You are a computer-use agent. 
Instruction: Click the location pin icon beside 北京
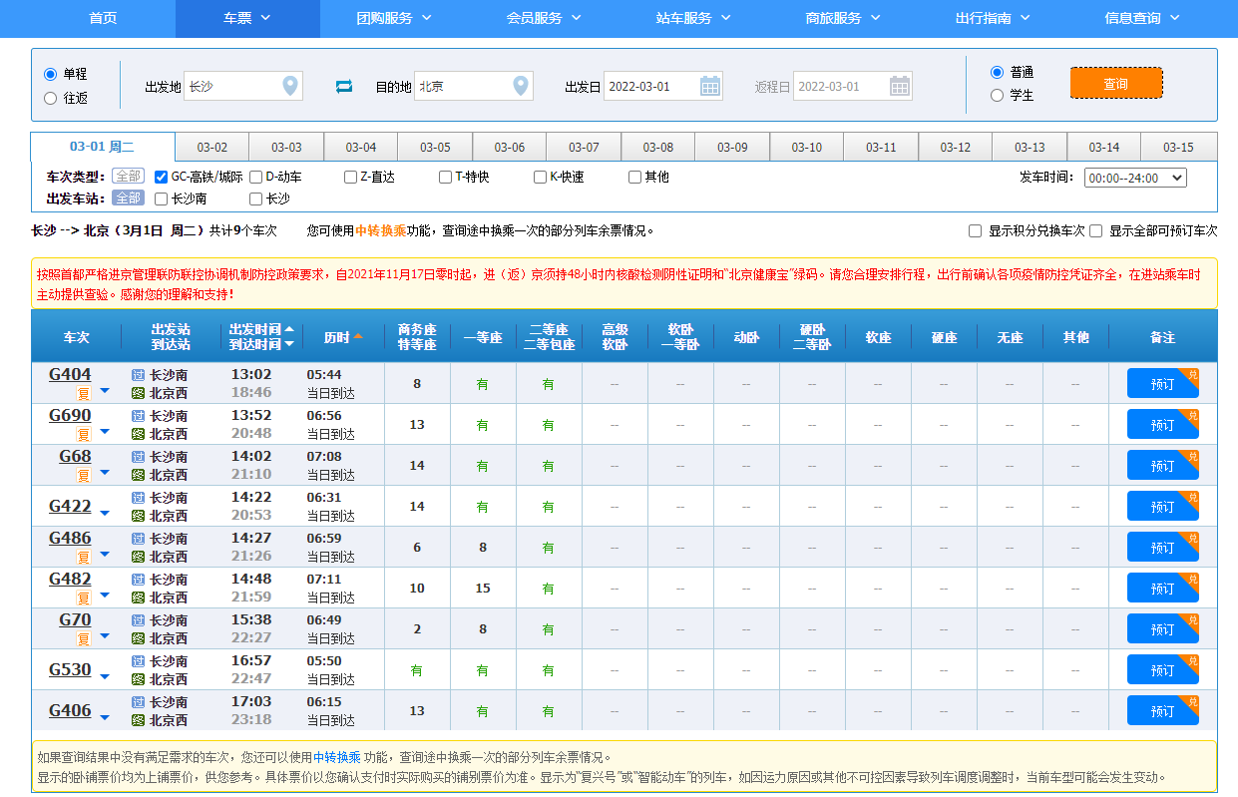pyautogui.click(x=520, y=86)
